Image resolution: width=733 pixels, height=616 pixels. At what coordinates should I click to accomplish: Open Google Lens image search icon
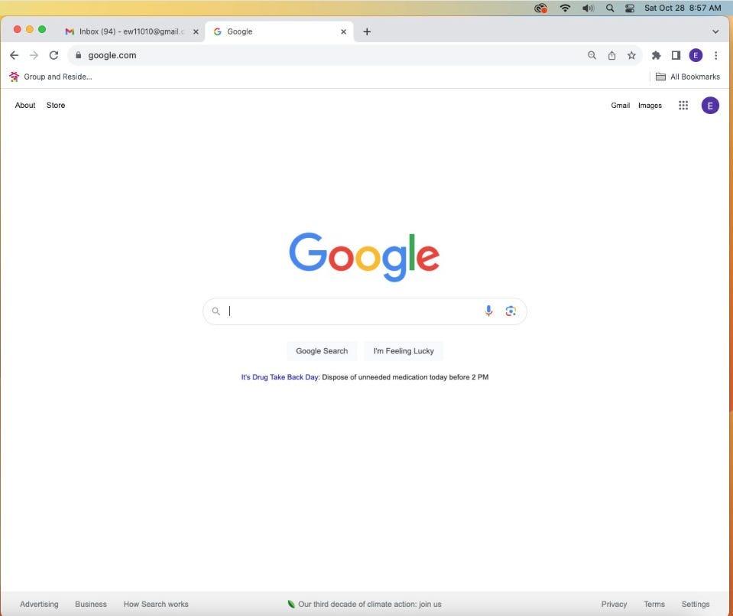click(511, 311)
